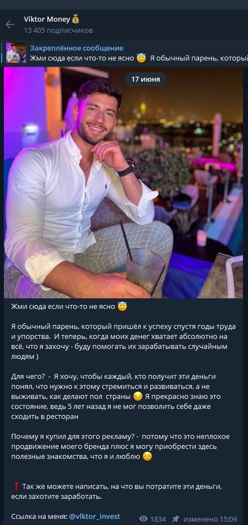
Task: Click the eye views icon
Action: [143, 519]
